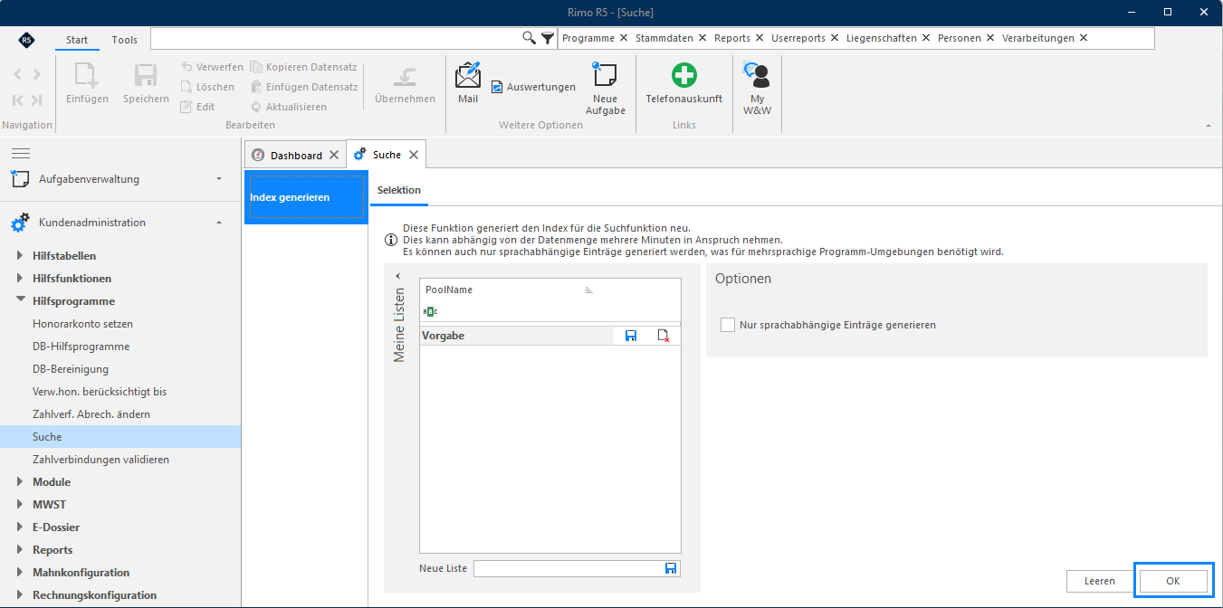Delete the Vorgabe list entry
Viewport: 1223px width, 608px height.
coord(664,336)
